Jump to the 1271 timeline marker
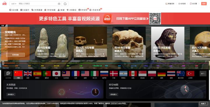Image resolution: width=210 pixels, height=107 pixels. pyautogui.click(x=171, y=67)
